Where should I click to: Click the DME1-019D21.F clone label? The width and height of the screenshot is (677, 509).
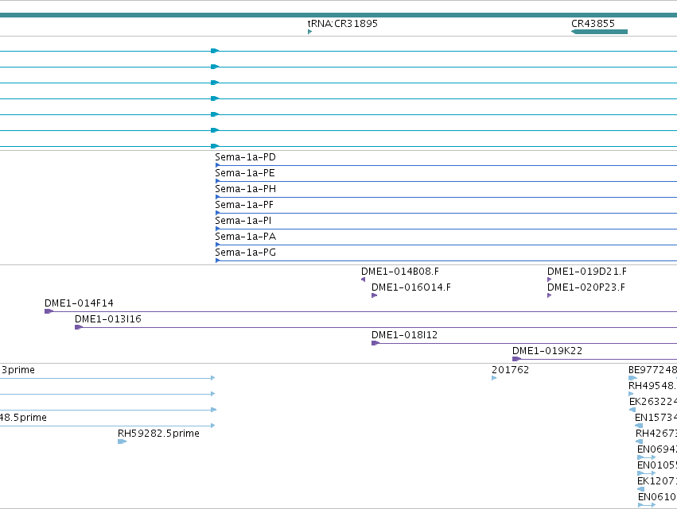587,272
